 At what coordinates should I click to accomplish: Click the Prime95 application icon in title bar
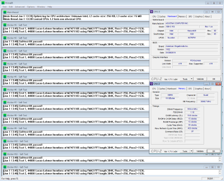[x=3, y=3]
